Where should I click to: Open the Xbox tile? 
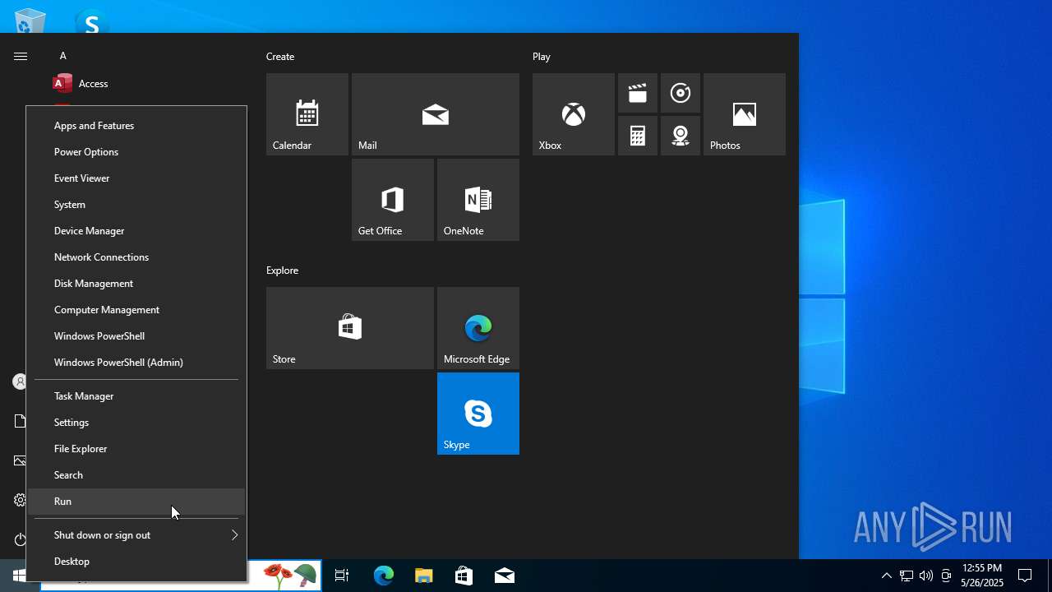574,114
